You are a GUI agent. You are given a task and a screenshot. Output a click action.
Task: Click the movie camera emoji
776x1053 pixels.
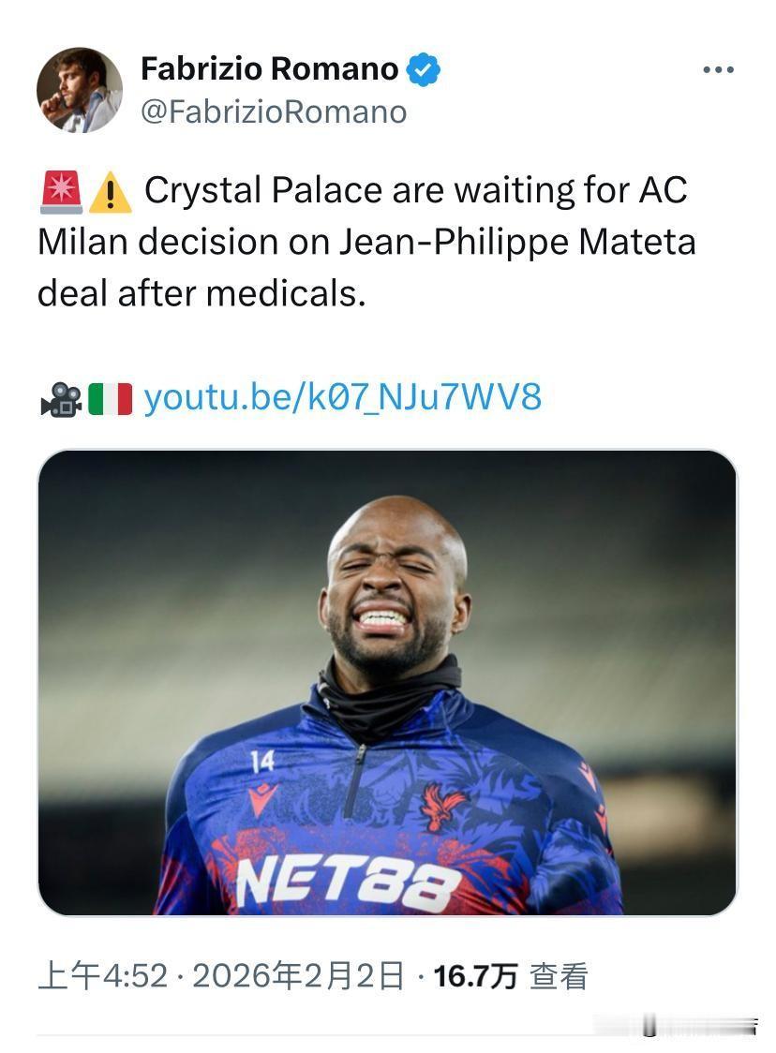[60, 399]
